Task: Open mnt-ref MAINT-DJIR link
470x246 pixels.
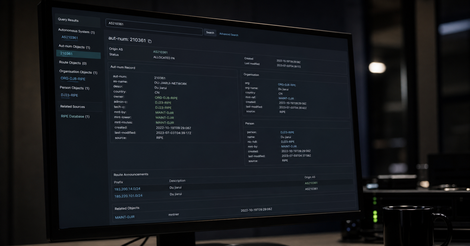Action: [x=286, y=99]
